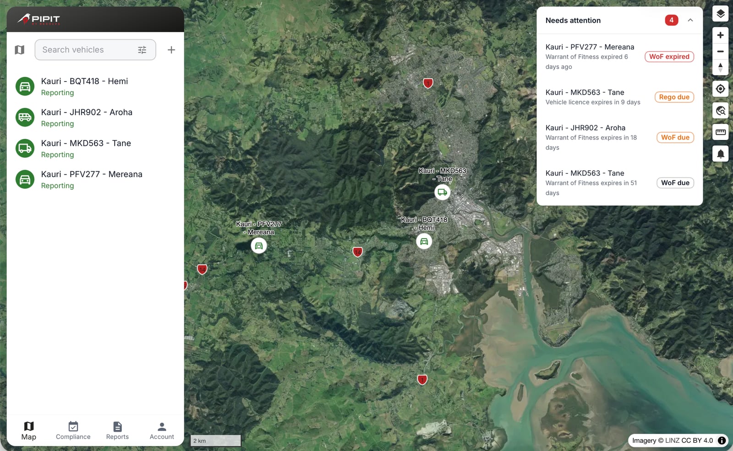Show imagery attribution info icon

click(x=722, y=440)
